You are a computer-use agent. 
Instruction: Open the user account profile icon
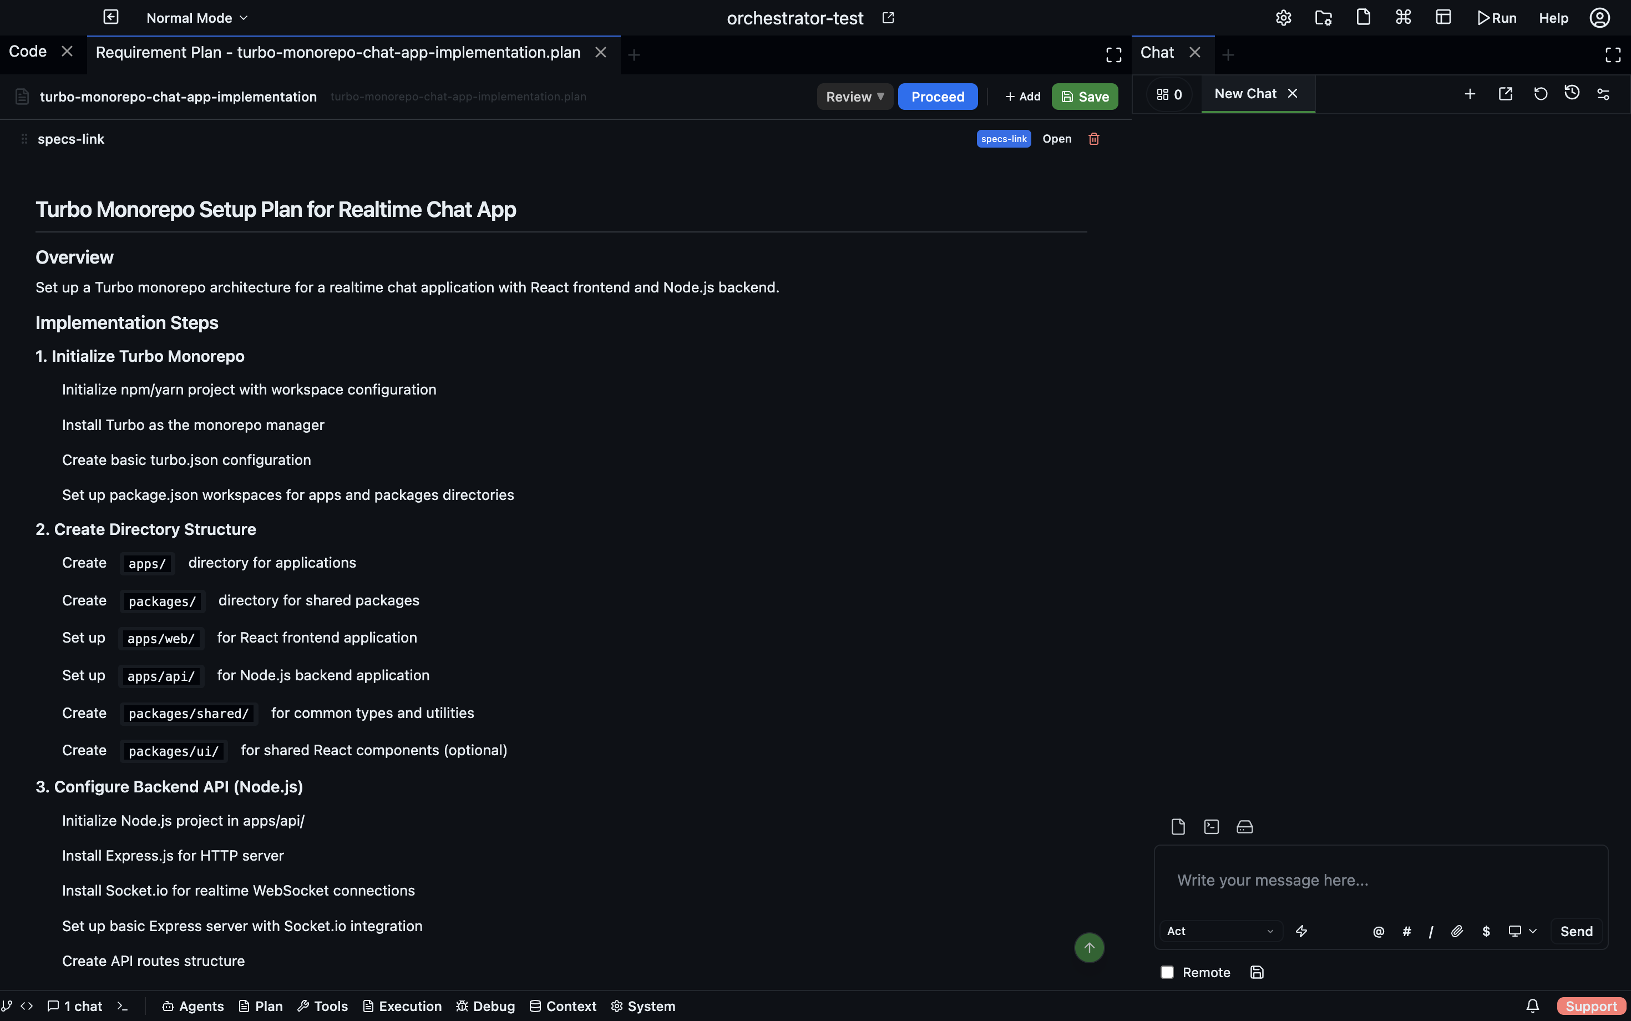pyautogui.click(x=1600, y=18)
